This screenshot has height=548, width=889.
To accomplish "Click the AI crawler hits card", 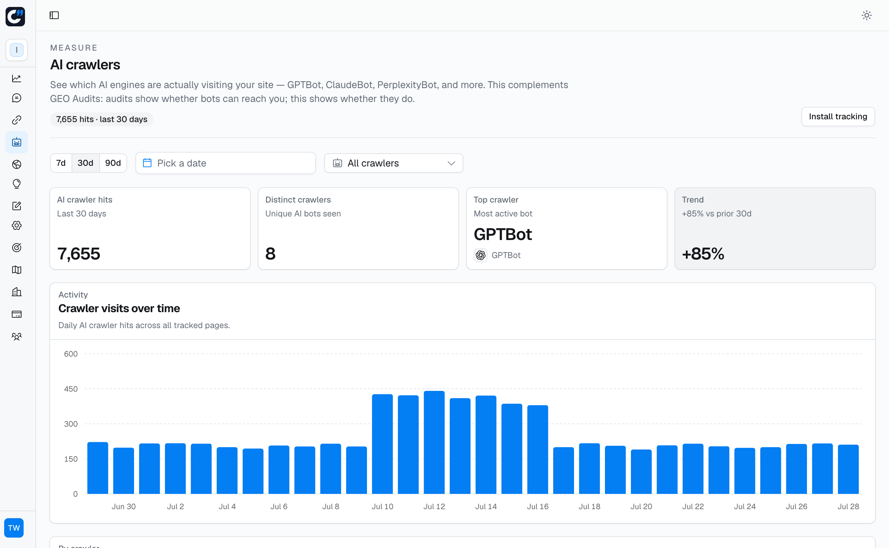I will pos(150,228).
